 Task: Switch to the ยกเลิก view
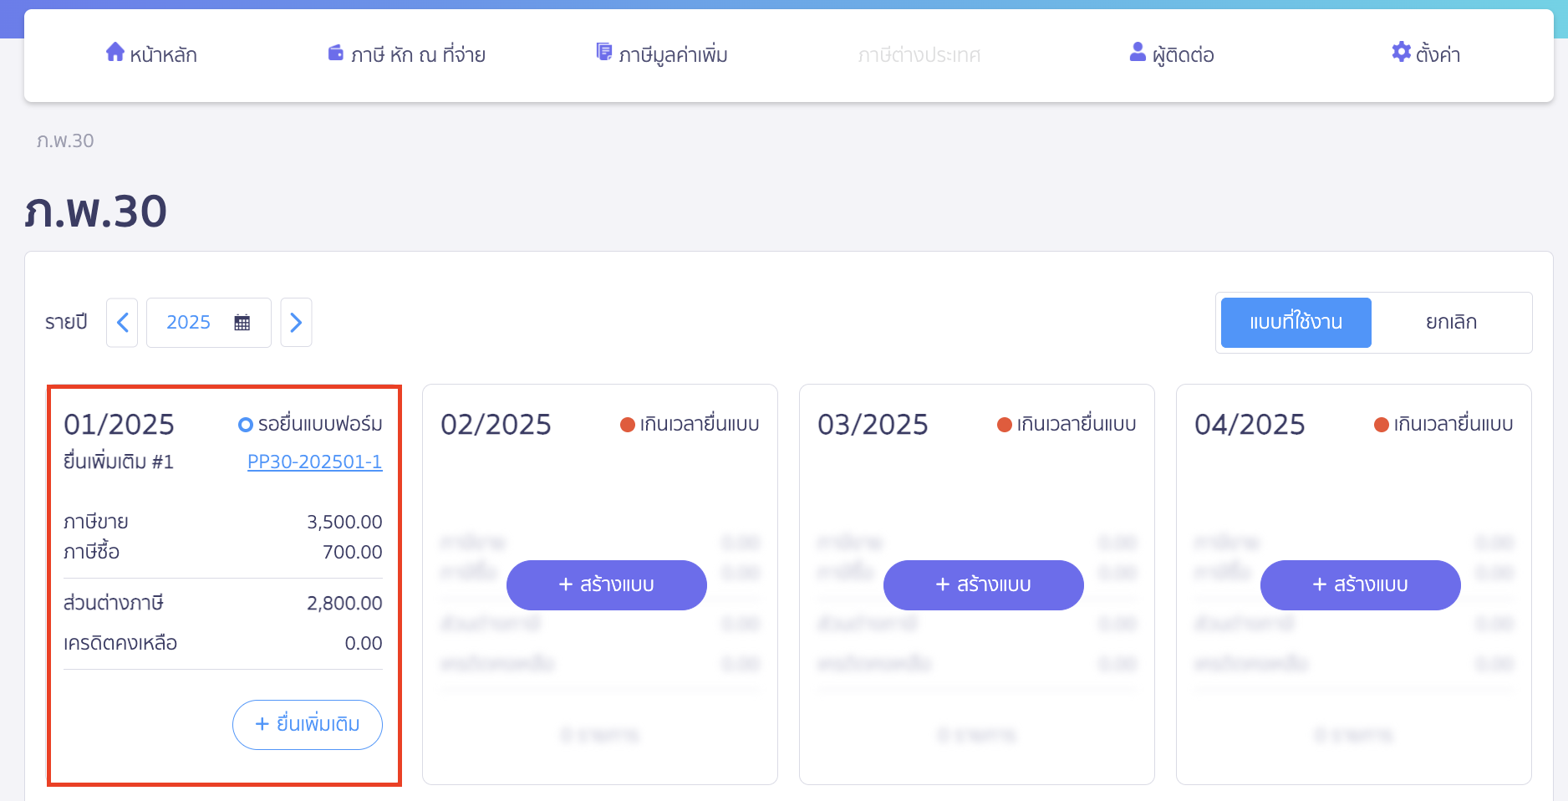coord(1451,323)
